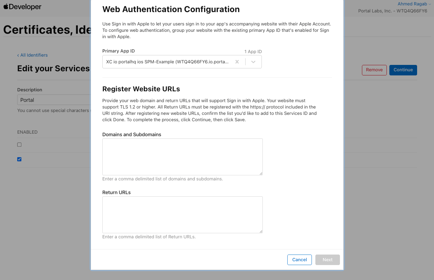Expand the Primary App ID dropdown arrow
This screenshot has width=434, height=280.
click(x=254, y=62)
